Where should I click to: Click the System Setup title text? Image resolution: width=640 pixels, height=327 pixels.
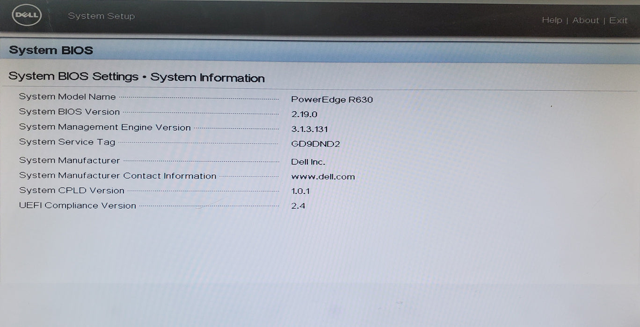pyautogui.click(x=101, y=16)
